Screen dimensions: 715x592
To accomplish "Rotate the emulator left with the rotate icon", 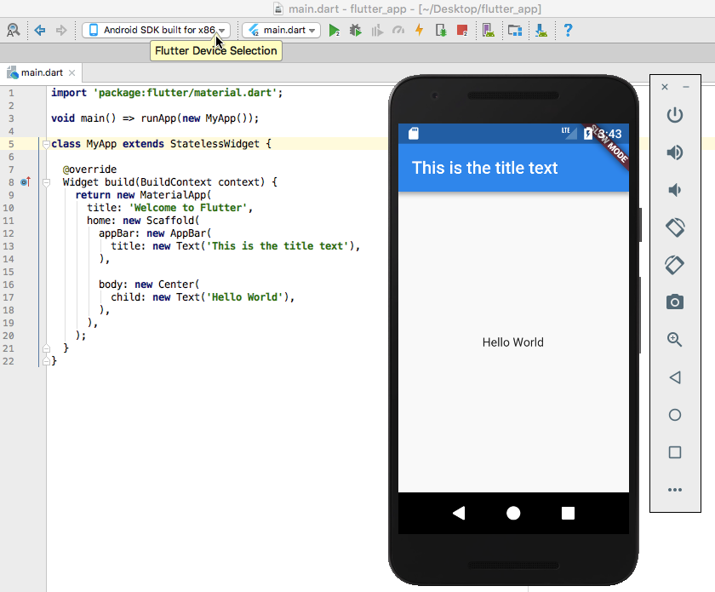I will 674,227.
